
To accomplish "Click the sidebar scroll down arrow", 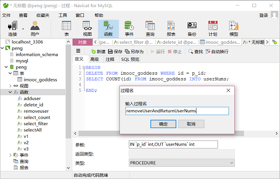I will (x=68, y=168).
